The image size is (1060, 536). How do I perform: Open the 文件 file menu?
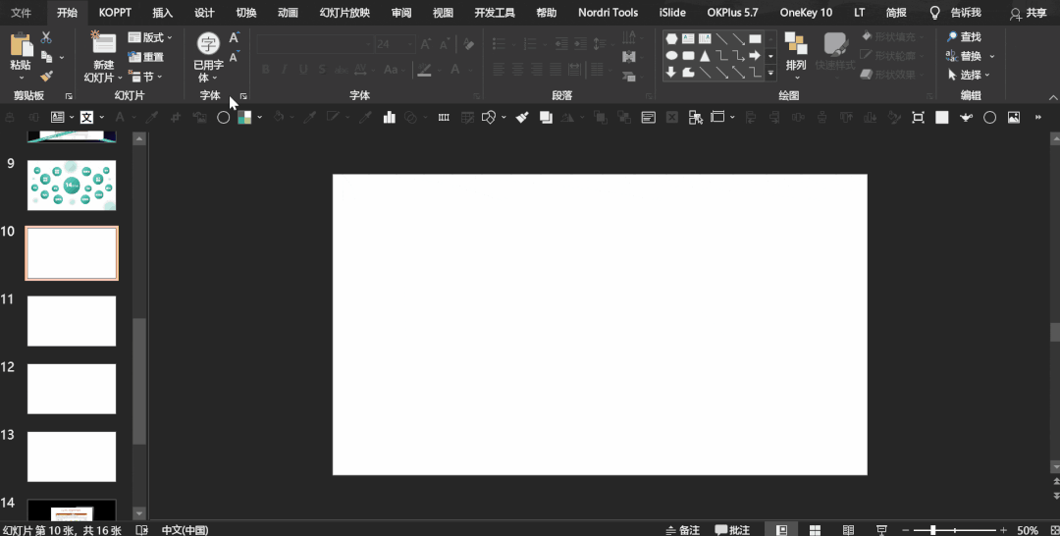coord(22,13)
